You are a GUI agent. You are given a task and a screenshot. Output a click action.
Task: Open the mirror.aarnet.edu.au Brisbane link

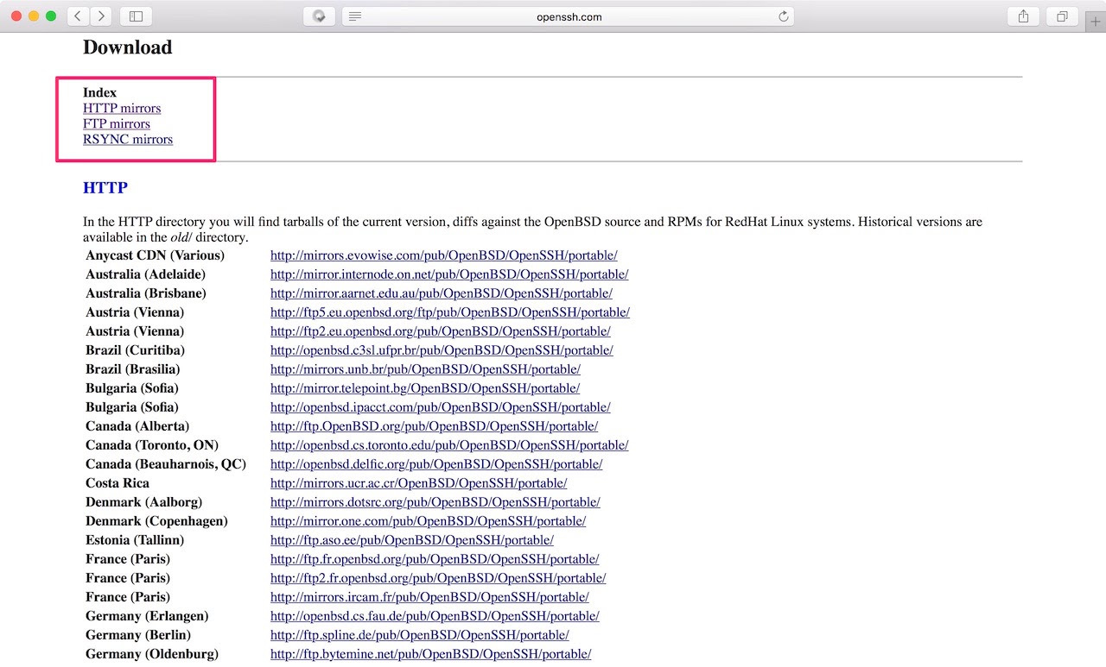[442, 293]
